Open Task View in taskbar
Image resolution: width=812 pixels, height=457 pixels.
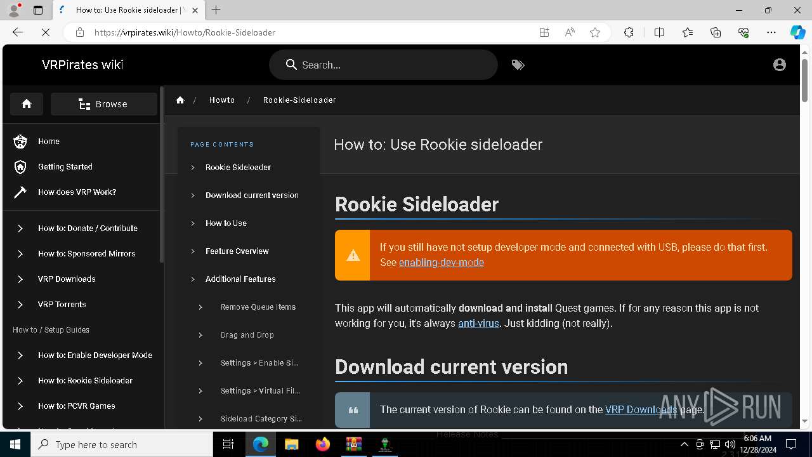click(x=228, y=444)
